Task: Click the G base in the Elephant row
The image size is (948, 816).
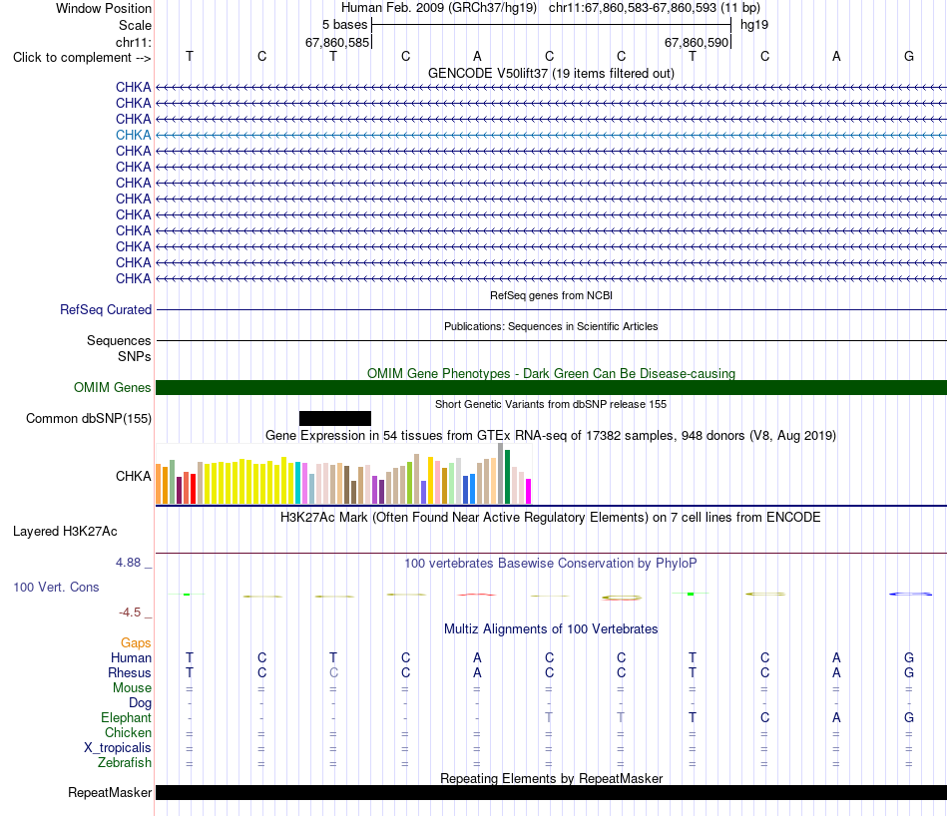Action: tap(909, 717)
